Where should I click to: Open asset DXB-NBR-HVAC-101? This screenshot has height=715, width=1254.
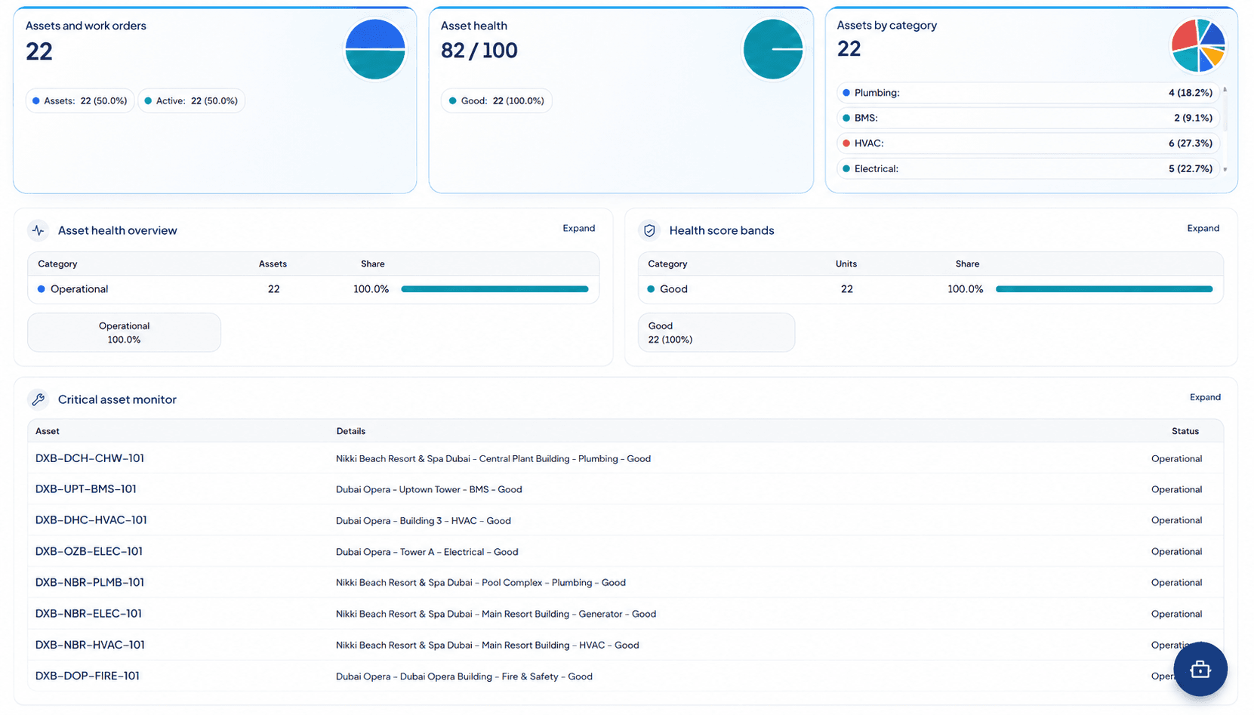(x=90, y=645)
